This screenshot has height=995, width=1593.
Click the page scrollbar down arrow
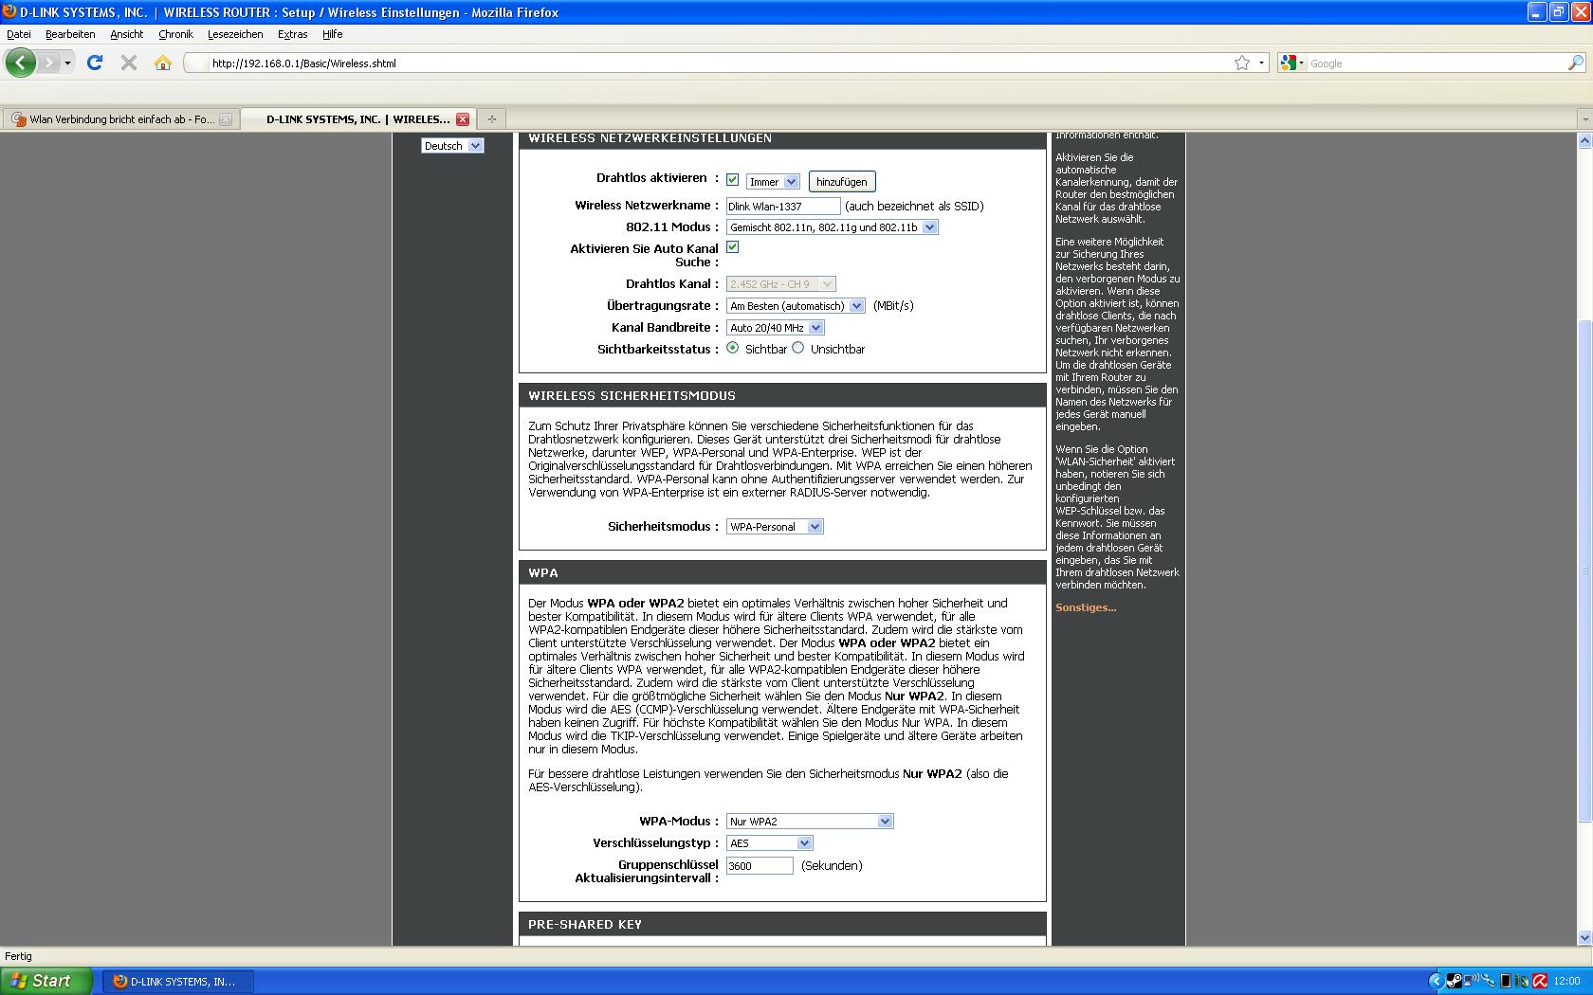coord(1584,937)
